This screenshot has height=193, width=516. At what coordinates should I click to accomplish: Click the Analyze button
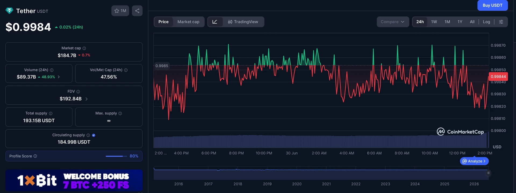(474, 161)
